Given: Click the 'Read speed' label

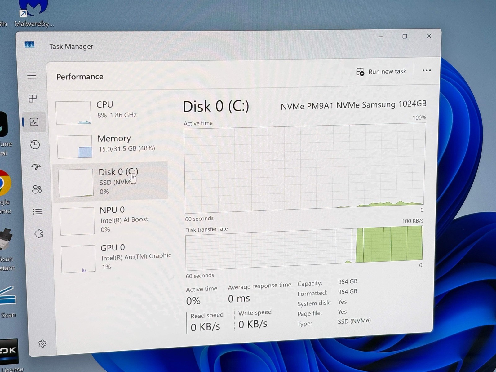Looking at the screenshot, I should coord(207,315).
